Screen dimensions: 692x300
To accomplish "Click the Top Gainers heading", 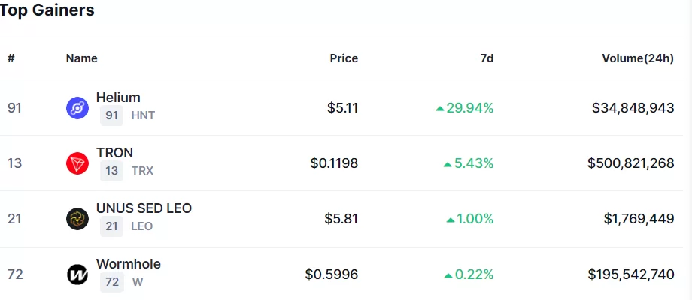I will (x=47, y=10).
